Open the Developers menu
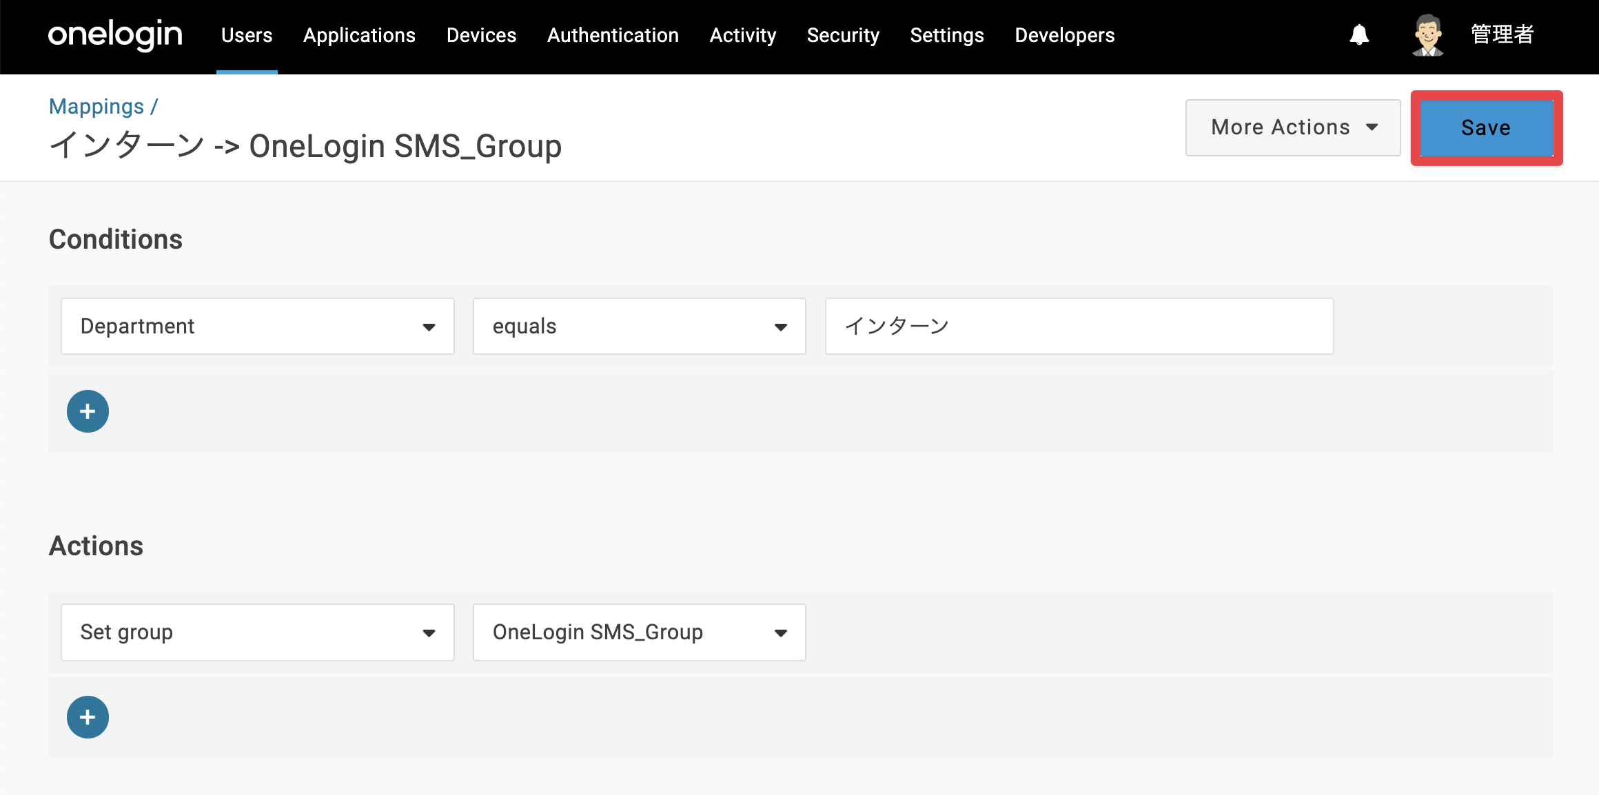1599x795 pixels. click(1065, 35)
